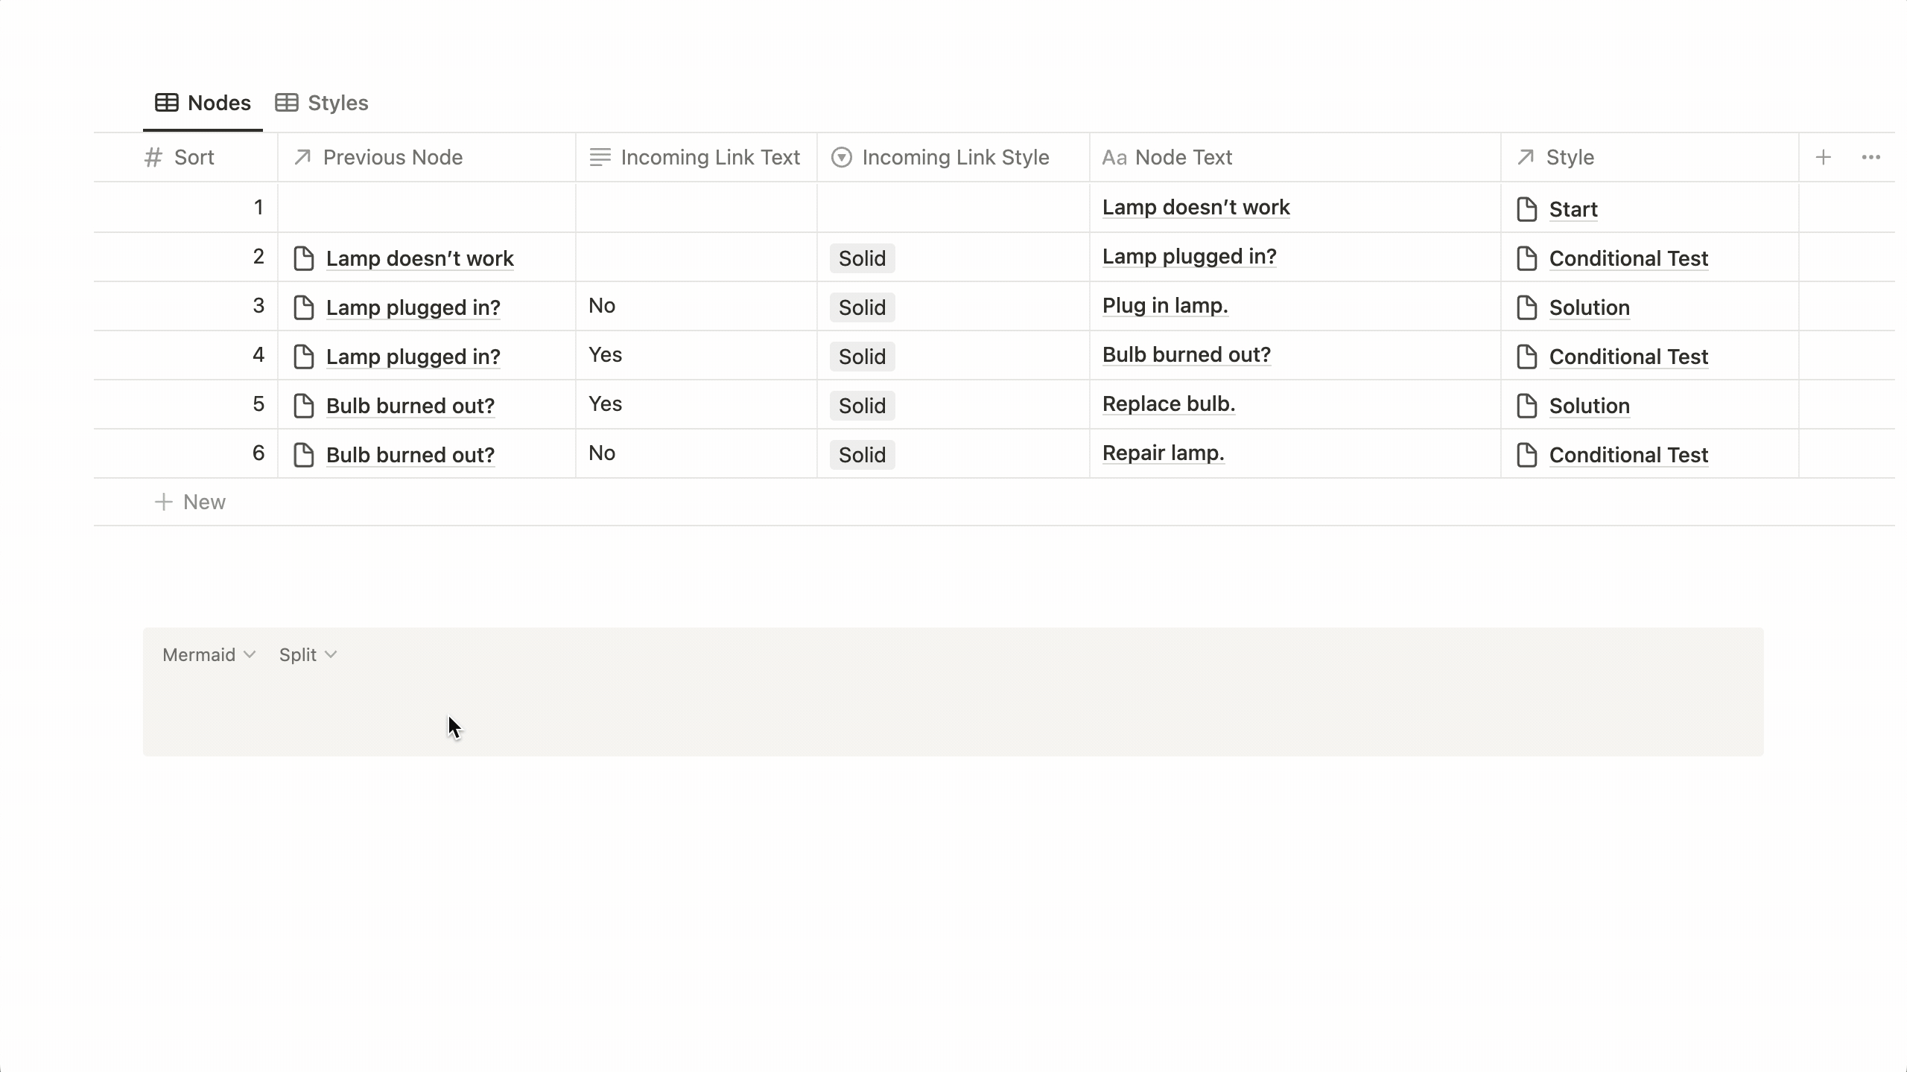Open the Replace bulb. node page

click(x=1168, y=403)
